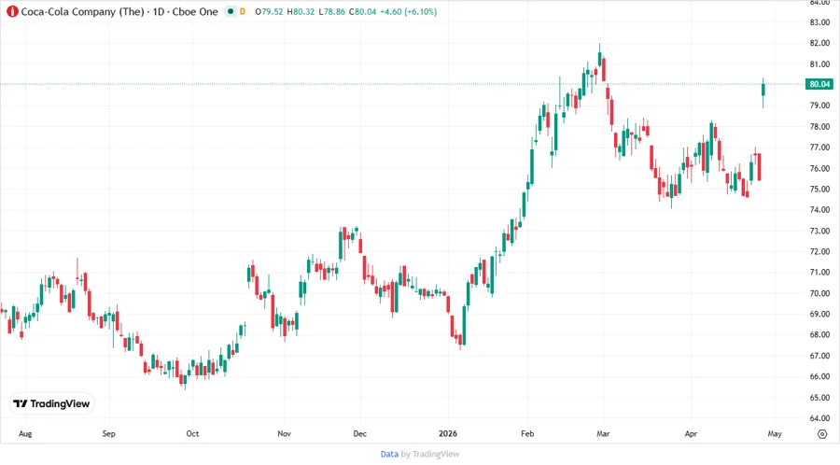Image resolution: width=840 pixels, height=465 pixels.
Task: Click the orange D delayed-data indicator
Action: point(243,12)
